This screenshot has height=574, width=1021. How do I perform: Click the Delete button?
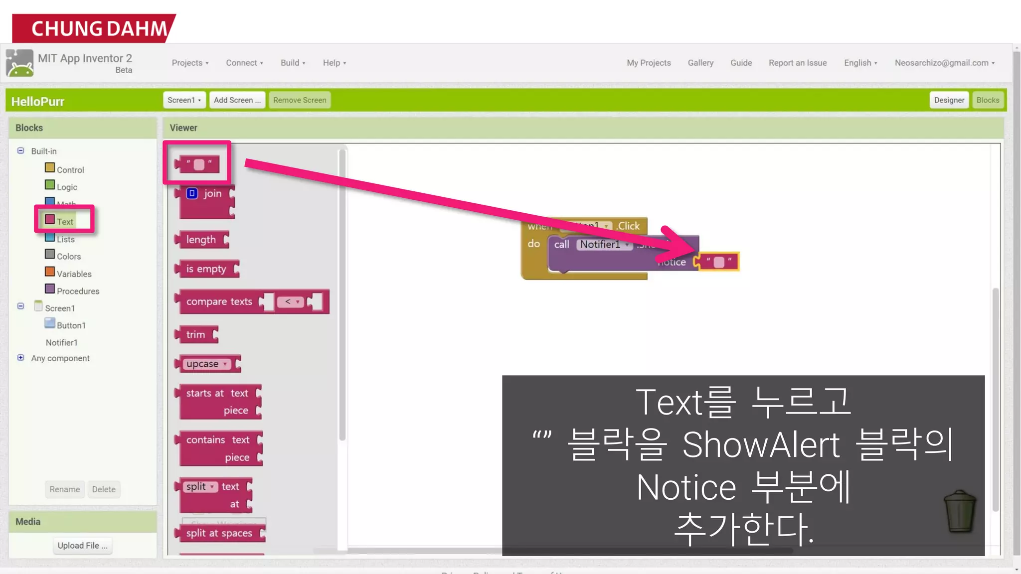pyautogui.click(x=104, y=489)
